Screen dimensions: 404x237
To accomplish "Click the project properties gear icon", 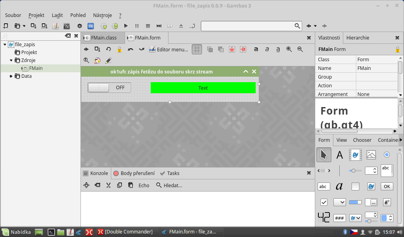I will (79, 26).
